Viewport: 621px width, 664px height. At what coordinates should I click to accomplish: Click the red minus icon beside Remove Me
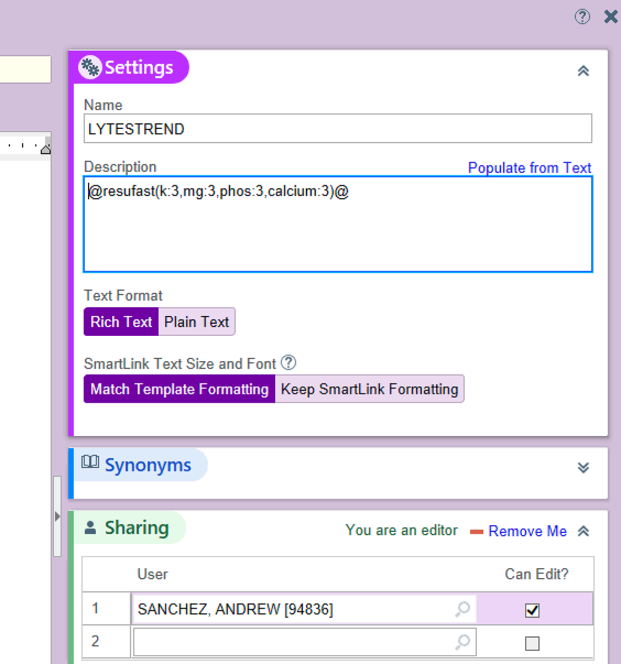[x=477, y=532]
